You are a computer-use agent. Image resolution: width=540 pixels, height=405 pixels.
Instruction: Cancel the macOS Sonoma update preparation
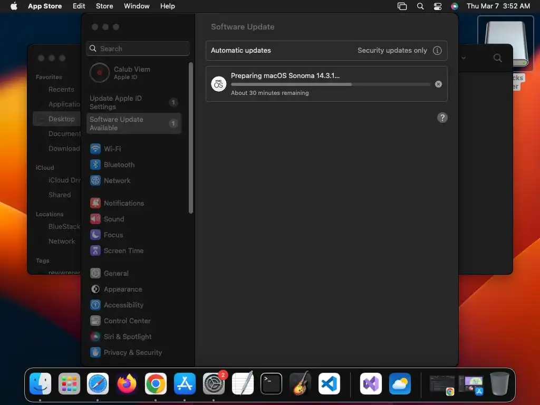click(x=438, y=84)
